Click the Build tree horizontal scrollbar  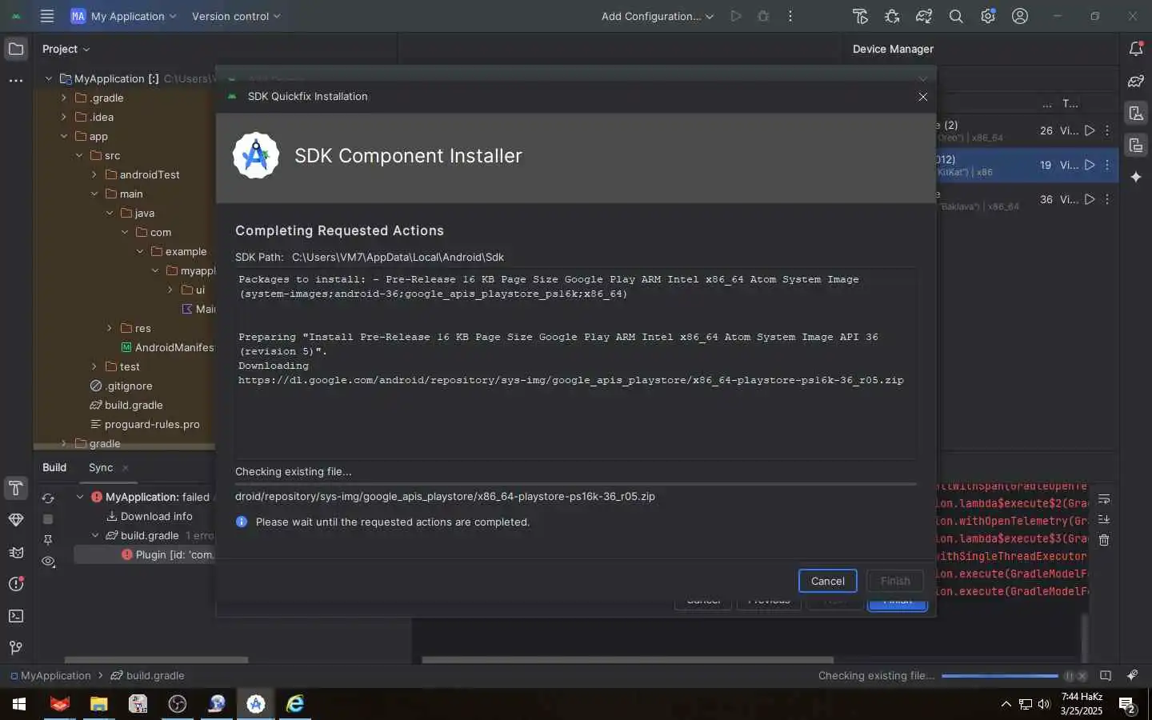(156, 660)
